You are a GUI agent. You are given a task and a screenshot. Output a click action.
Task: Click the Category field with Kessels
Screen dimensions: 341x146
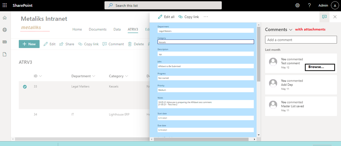206,42
